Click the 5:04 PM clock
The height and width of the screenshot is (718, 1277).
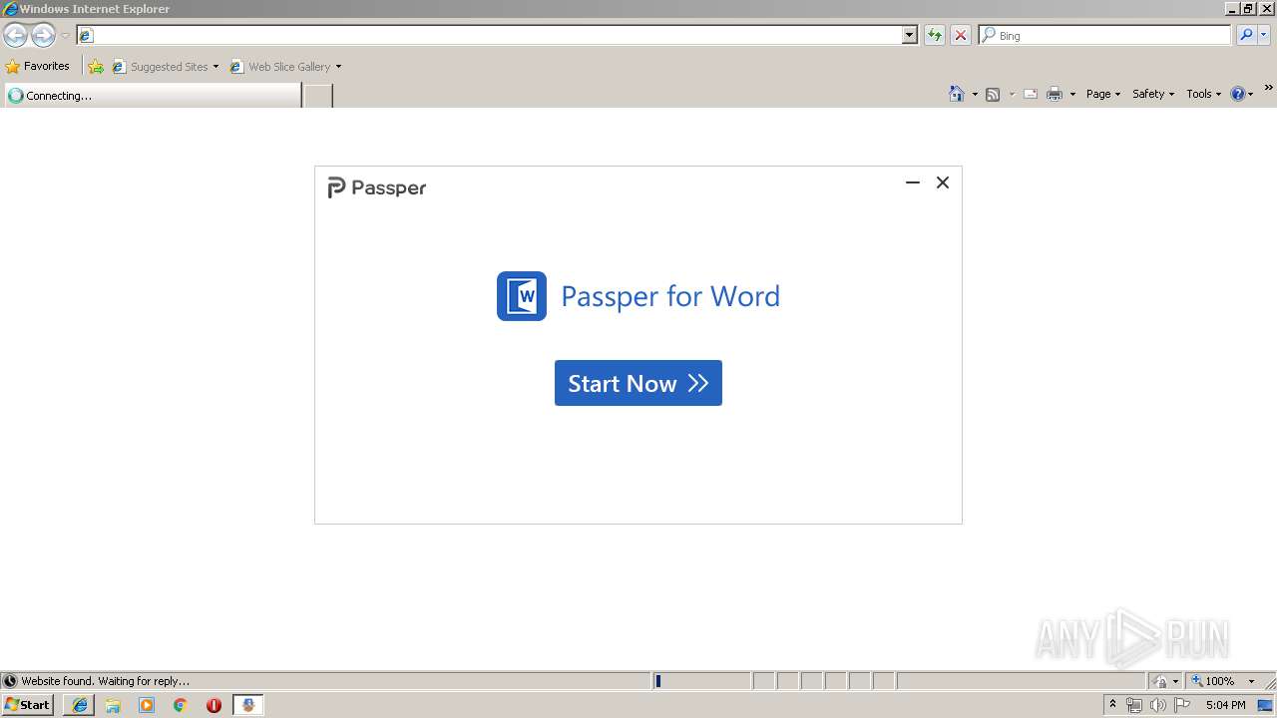pyautogui.click(x=1225, y=705)
